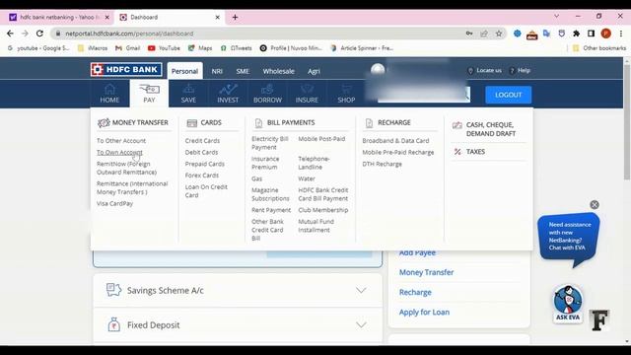
Task: Click the HDFC Bank logo
Action: click(126, 70)
